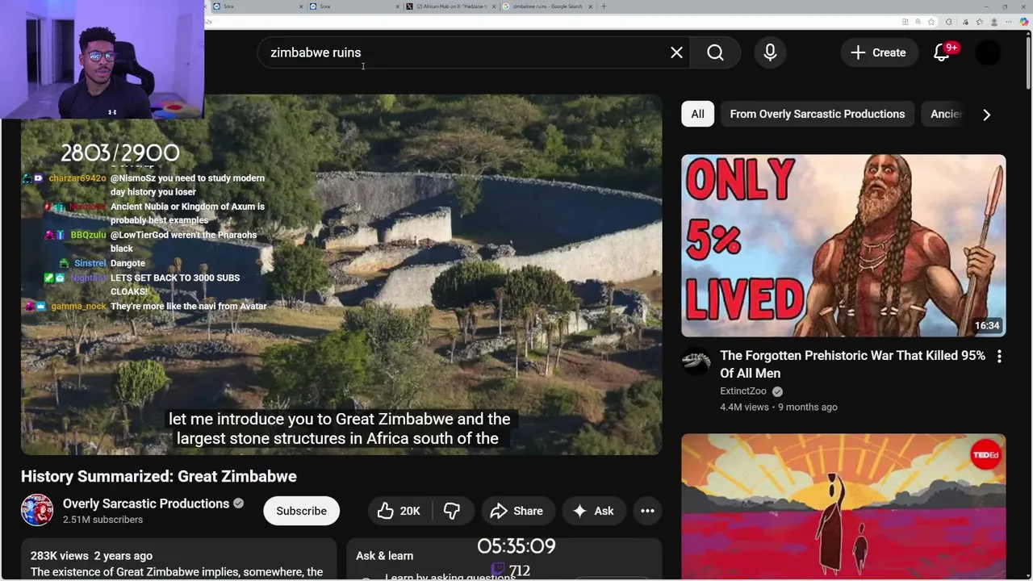
Task: Click the TED-Ed logo badge on the thumbnail
Action: (986, 454)
